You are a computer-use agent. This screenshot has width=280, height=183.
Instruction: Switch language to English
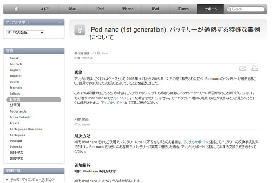pyautogui.click(x=15, y=70)
